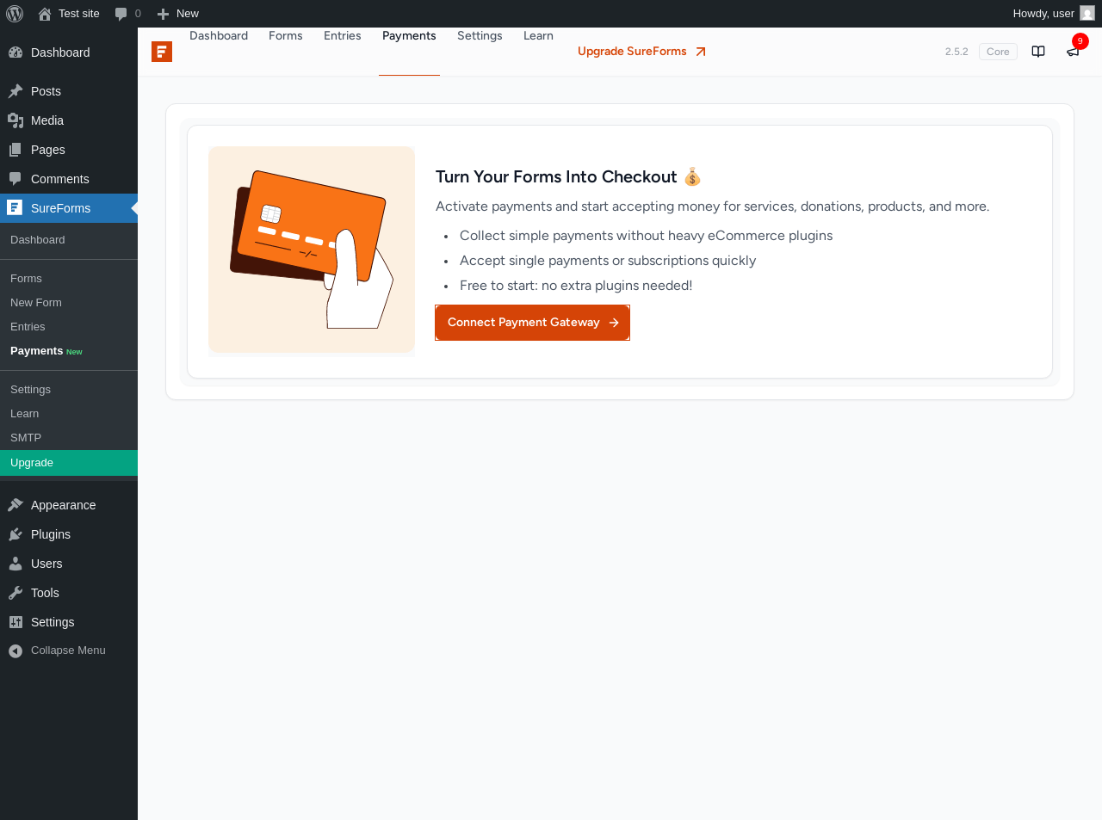Click the user avatar next to Howdy

tap(1087, 14)
